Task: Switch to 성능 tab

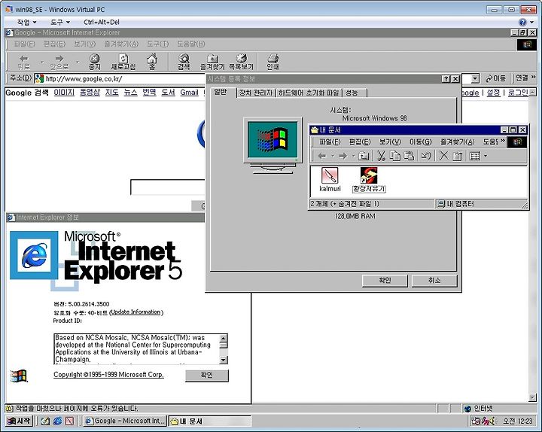Action: point(355,93)
